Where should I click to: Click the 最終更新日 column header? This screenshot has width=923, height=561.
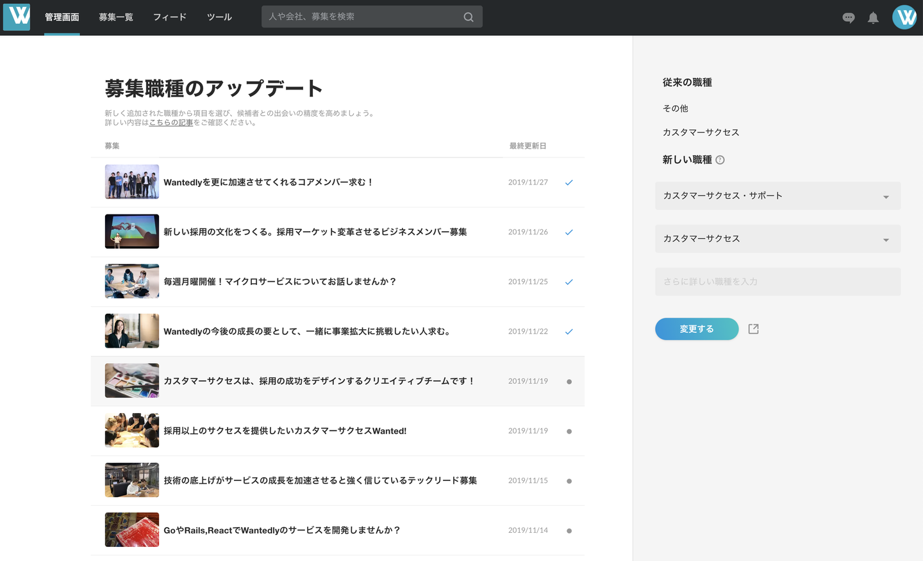point(528,146)
